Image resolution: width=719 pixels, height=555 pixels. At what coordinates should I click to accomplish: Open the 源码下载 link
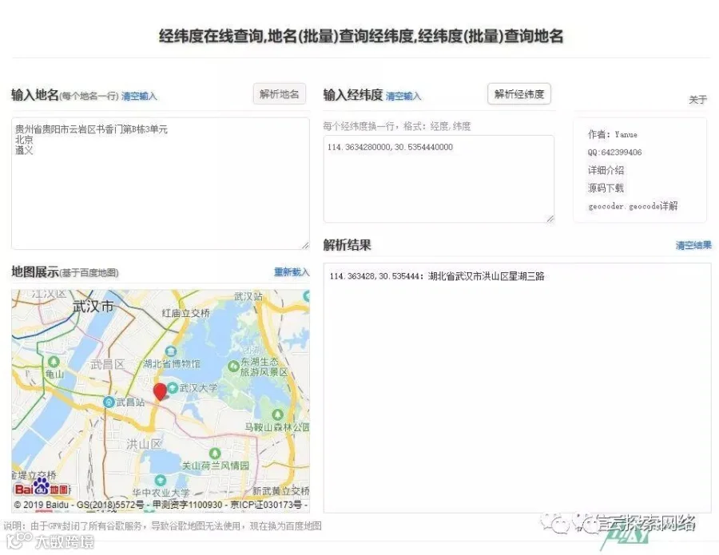606,188
